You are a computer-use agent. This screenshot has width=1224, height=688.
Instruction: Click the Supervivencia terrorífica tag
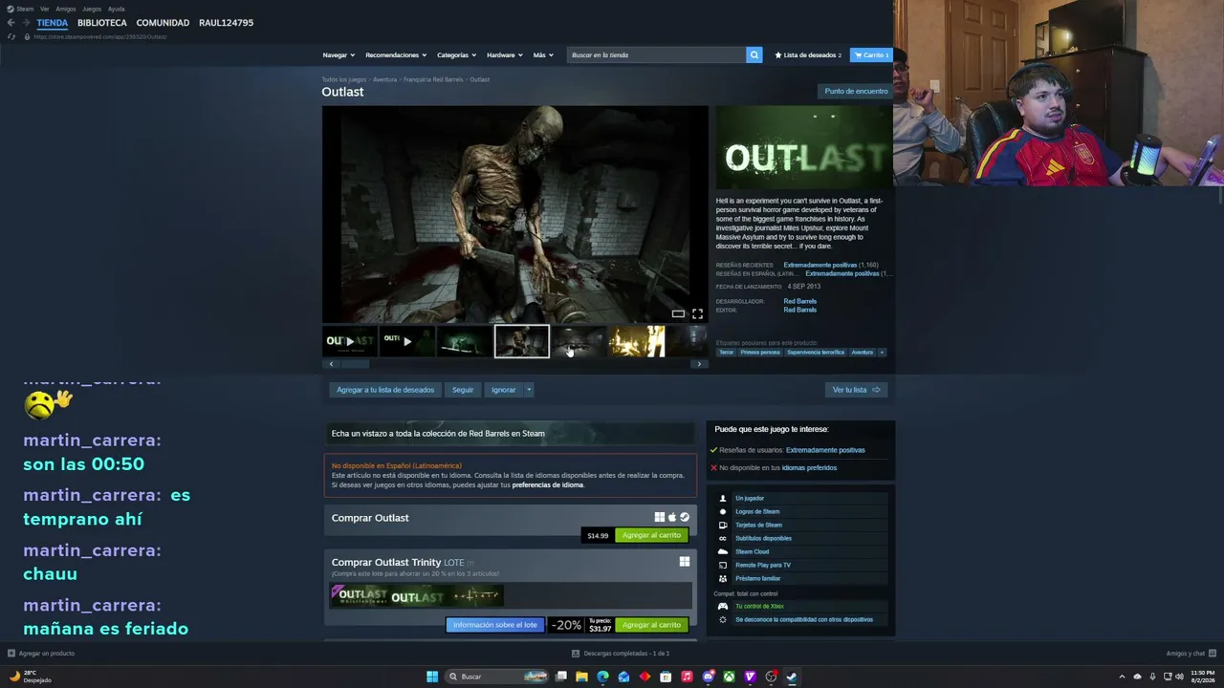tap(816, 352)
